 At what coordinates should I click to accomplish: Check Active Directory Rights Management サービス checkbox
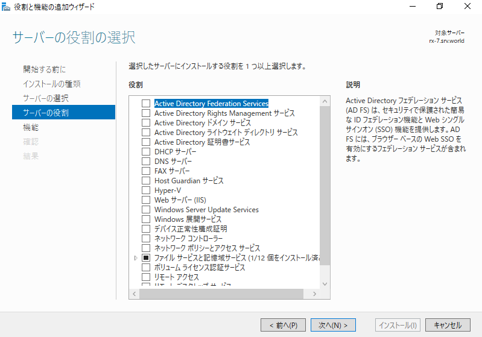coord(146,113)
